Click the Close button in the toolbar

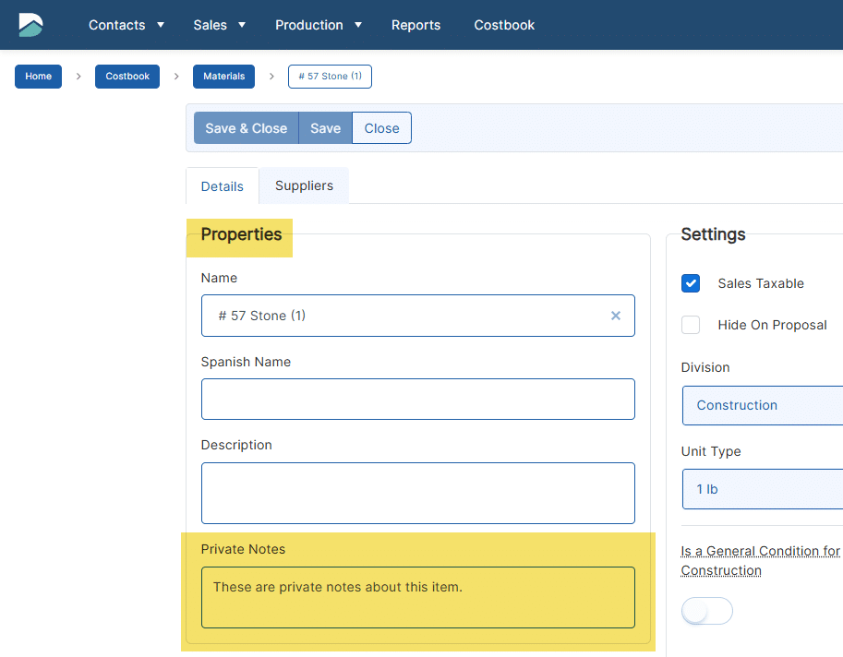381,128
